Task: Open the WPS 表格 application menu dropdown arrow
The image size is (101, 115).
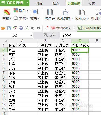Action: 27,3
